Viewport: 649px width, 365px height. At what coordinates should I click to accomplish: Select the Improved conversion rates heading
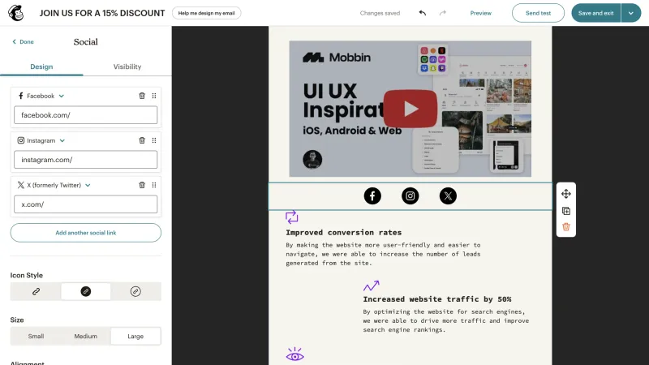click(343, 232)
